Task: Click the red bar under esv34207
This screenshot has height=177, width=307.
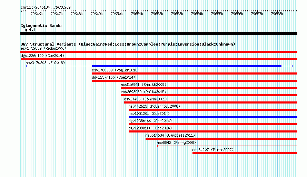Action: pyautogui.click(x=245, y=153)
